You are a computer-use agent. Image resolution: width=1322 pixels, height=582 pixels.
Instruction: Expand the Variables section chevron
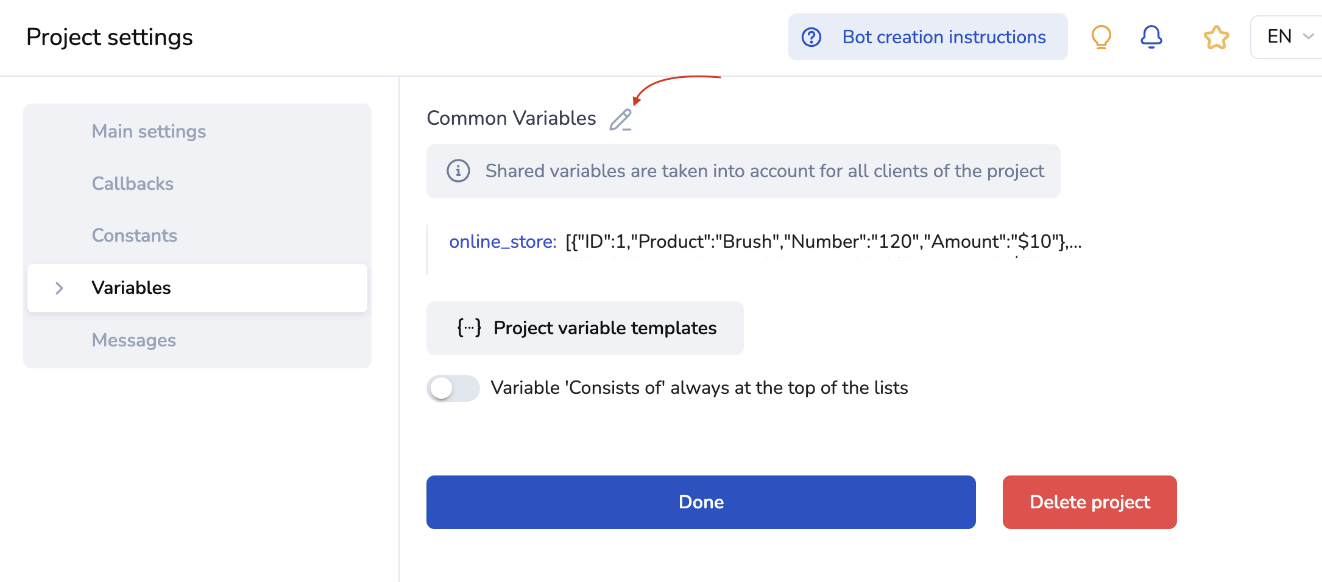(59, 288)
